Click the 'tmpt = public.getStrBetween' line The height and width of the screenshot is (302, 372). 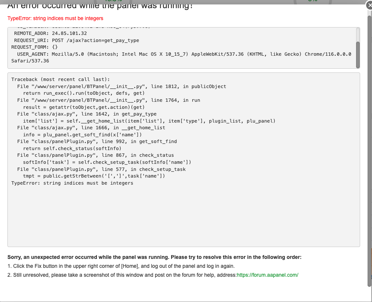click(94, 176)
